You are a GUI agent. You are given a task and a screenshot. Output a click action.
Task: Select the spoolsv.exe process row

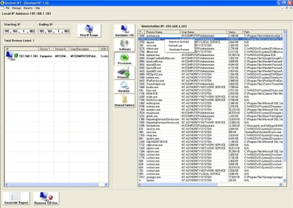(211, 138)
